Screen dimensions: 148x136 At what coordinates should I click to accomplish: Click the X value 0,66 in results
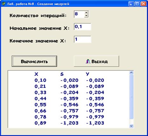(x=40, y=111)
